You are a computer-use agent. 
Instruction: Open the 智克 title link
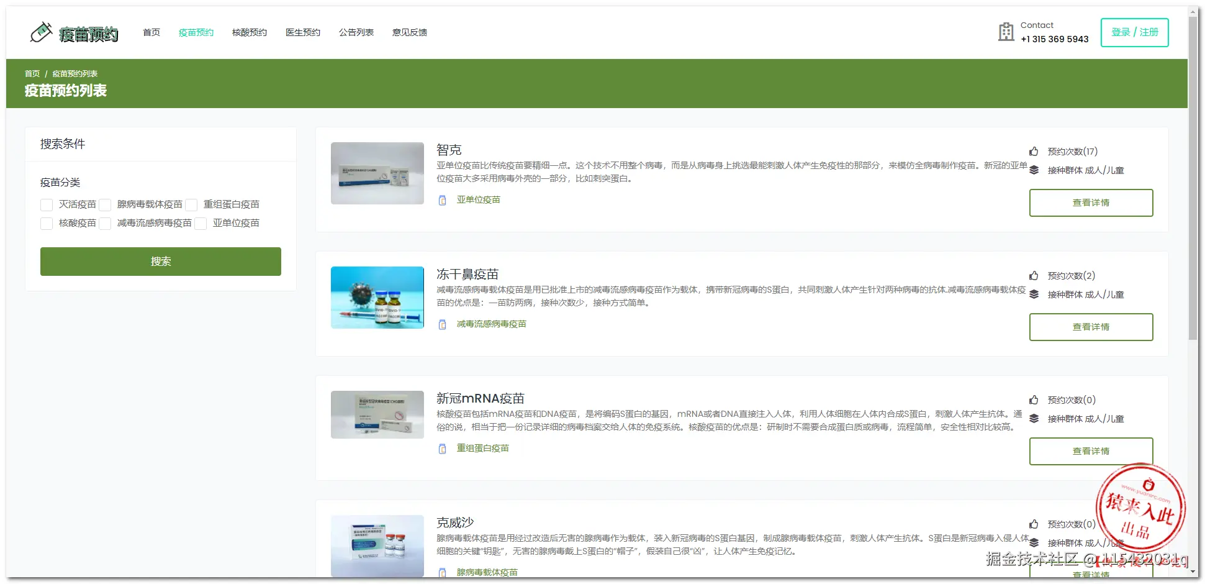click(x=449, y=150)
